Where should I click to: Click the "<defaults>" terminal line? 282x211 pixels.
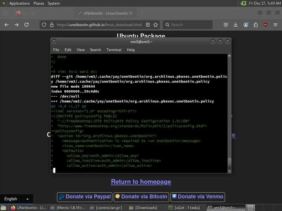pyautogui.click(x=73, y=151)
